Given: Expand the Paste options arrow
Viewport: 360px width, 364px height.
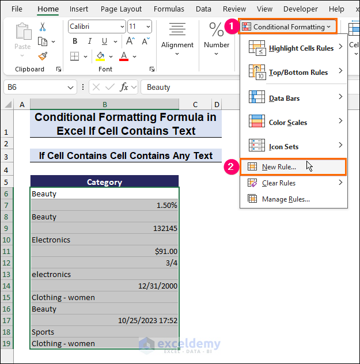Looking at the screenshot, I should point(22,55).
